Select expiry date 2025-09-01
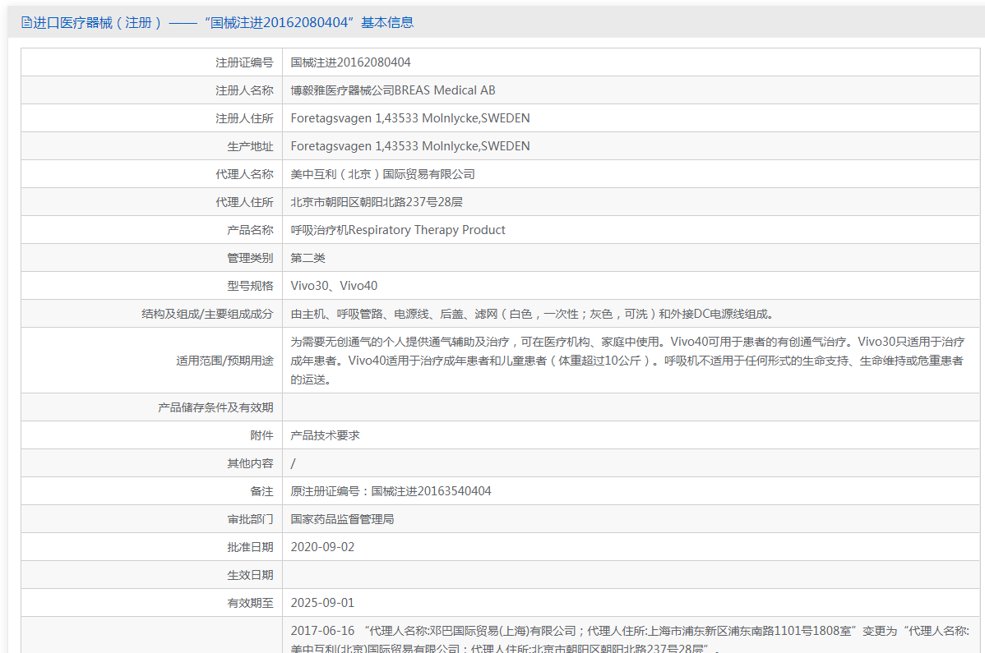 322,603
